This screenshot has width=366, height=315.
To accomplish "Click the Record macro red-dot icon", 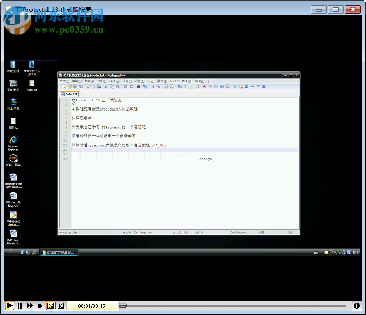I will point(204,87).
